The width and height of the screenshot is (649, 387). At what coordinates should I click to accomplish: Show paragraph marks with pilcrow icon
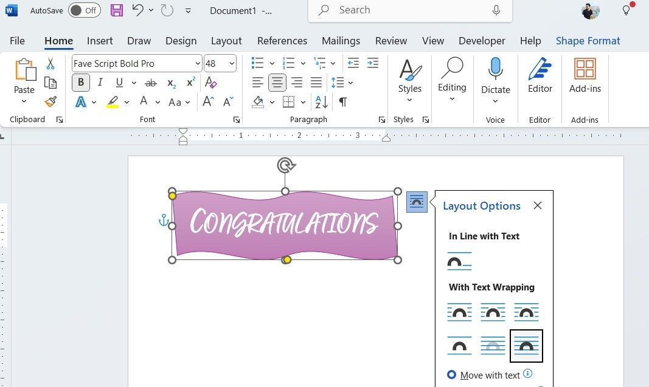(343, 102)
